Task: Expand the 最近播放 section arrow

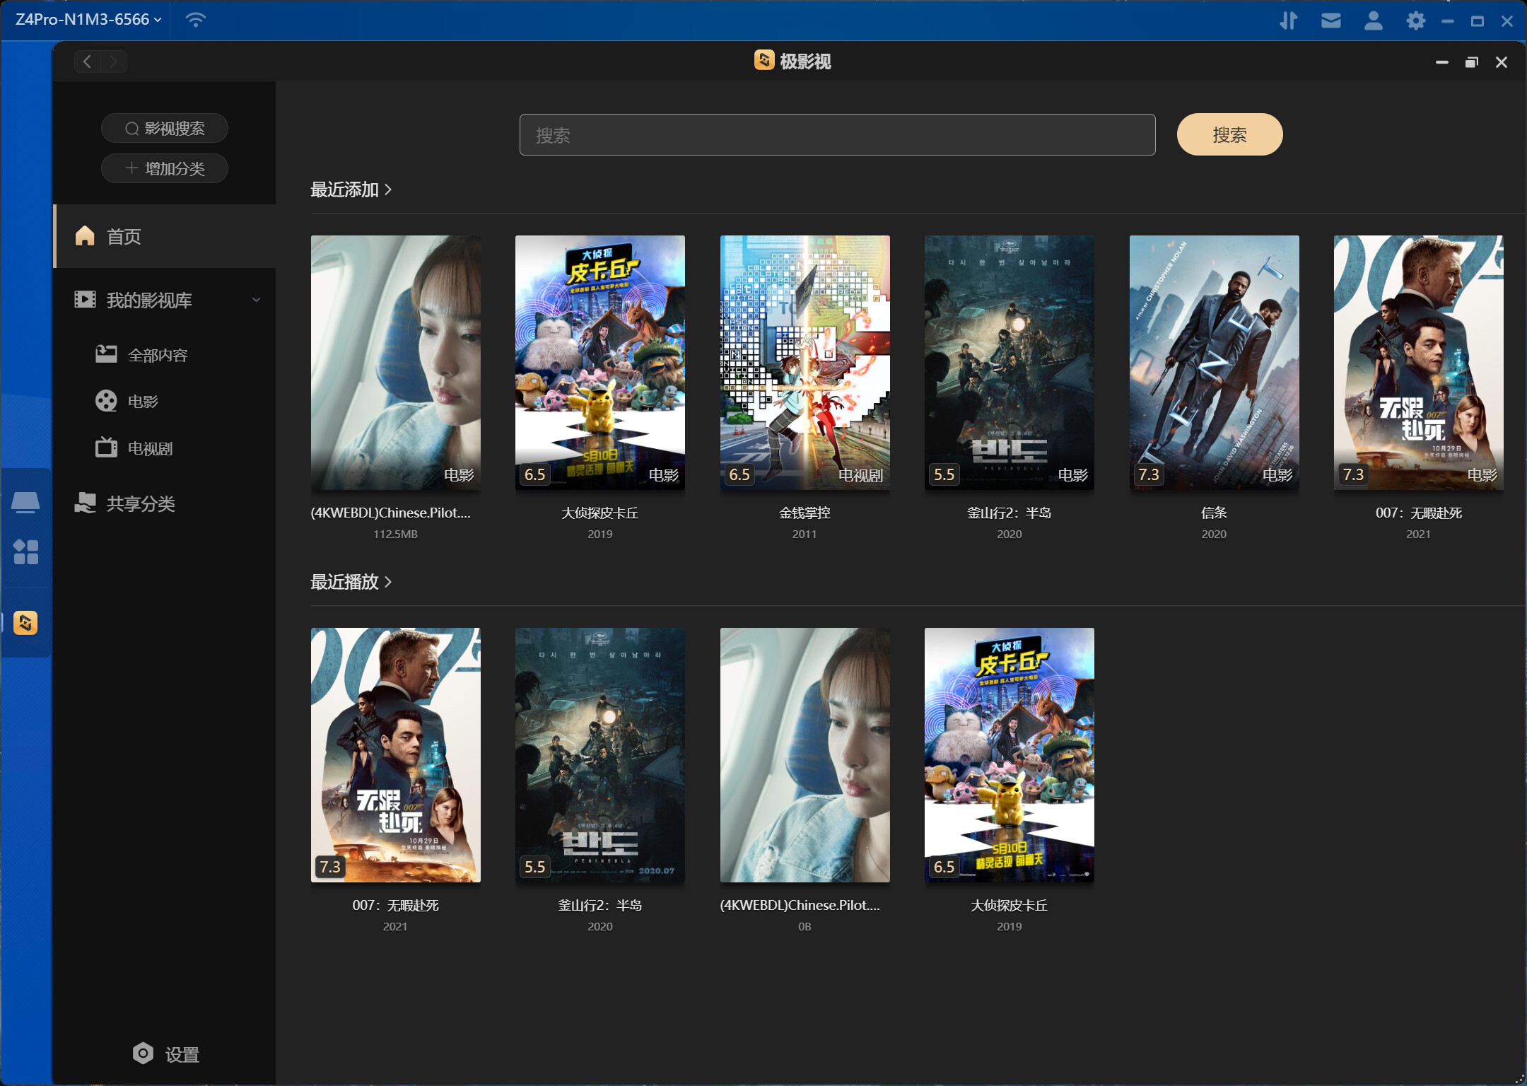Action: (x=388, y=582)
